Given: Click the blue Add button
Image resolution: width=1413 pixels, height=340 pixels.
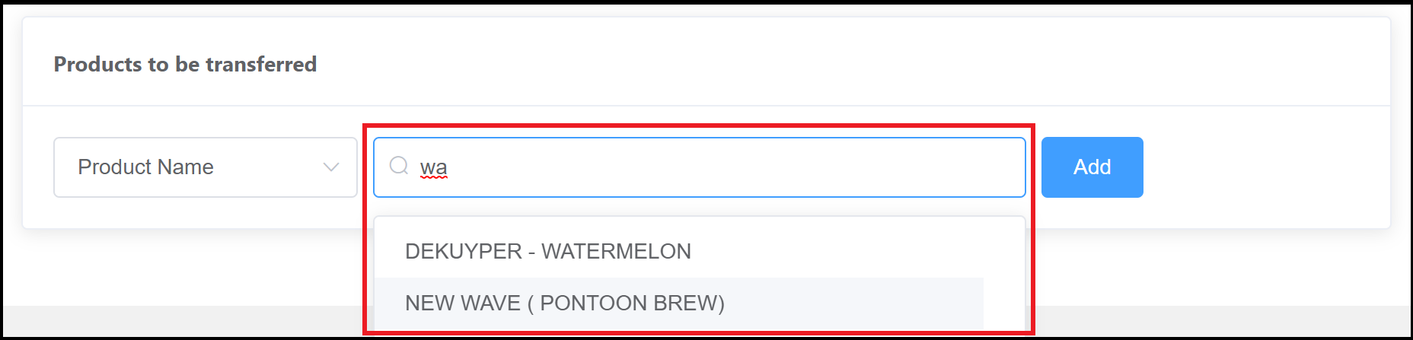Looking at the screenshot, I should (x=1092, y=167).
